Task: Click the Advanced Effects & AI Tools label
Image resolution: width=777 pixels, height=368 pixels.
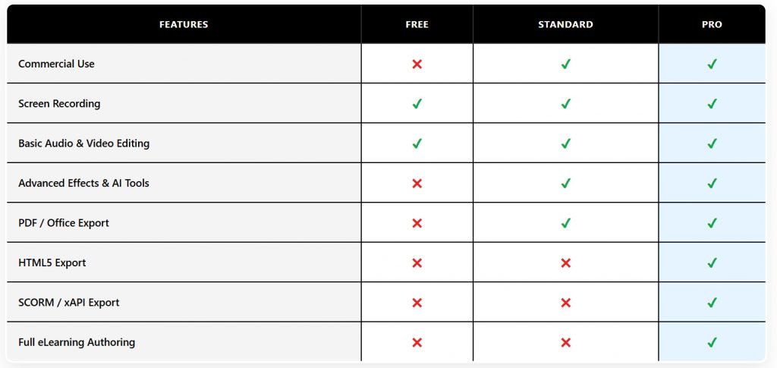Action: tap(83, 184)
